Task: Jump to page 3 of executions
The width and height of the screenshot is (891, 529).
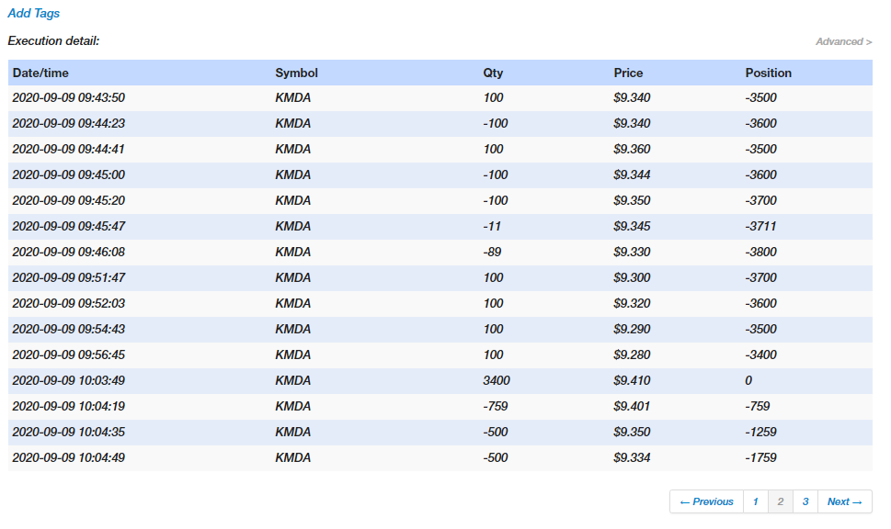Action: pyautogui.click(x=805, y=501)
